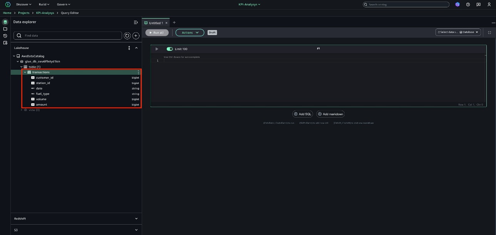Click the view (0) eye icon

[26, 110]
